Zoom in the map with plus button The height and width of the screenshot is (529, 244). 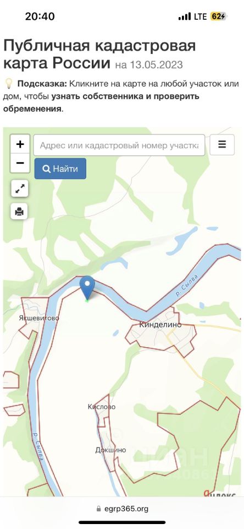click(20, 144)
